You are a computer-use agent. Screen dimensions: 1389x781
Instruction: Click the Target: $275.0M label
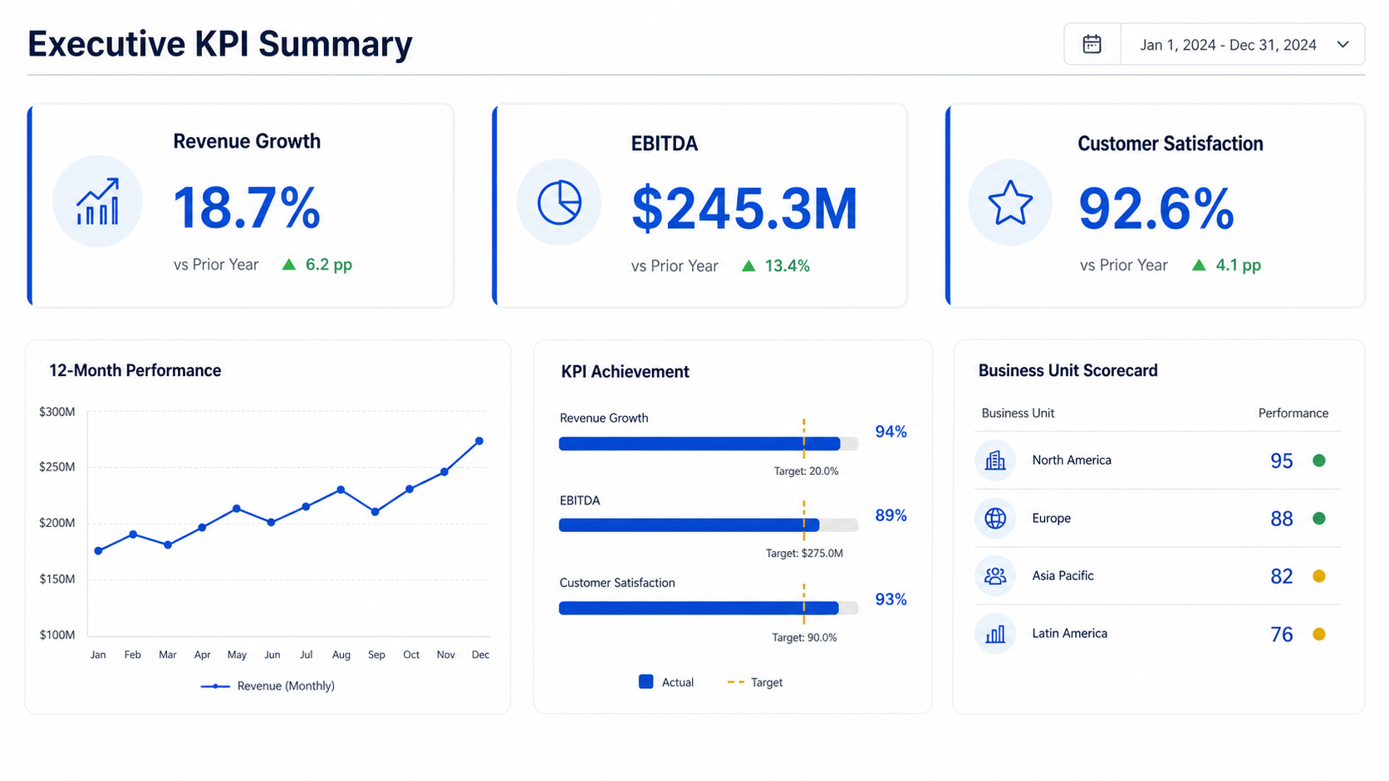(x=804, y=553)
